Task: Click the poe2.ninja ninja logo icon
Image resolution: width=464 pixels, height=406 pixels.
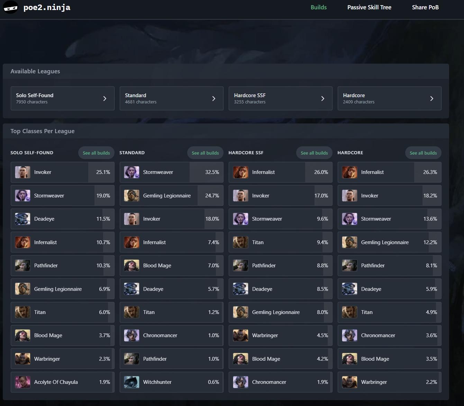Action: pos(10,7)
